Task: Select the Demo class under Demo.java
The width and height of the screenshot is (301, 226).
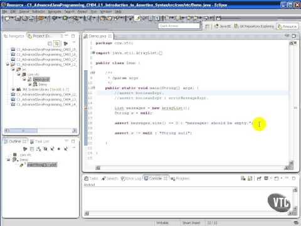Action: 43,85
